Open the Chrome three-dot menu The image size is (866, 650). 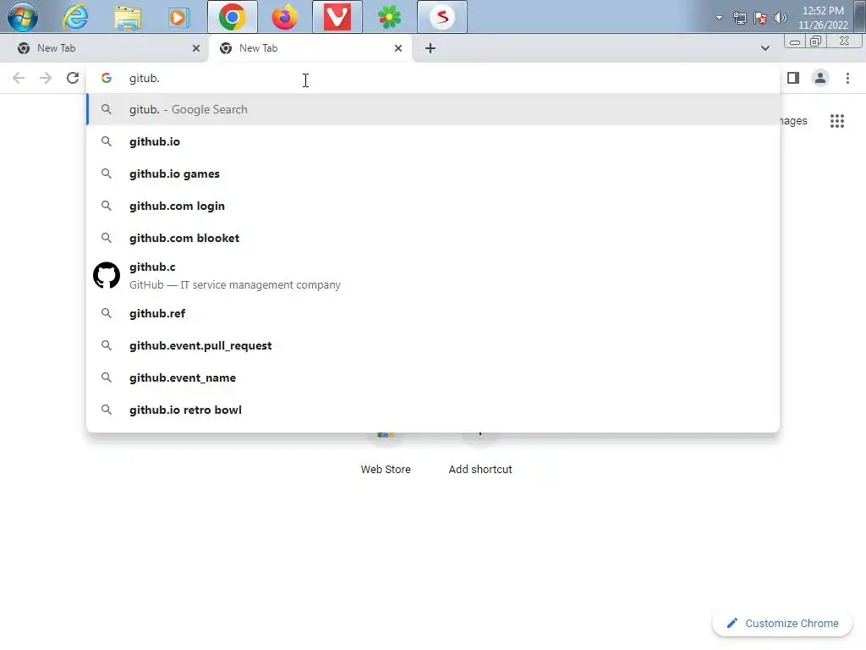[847, 78]
